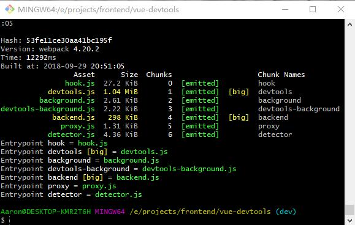355x225 pixels.
Task: Click the Chunks column header
Action: coord(159,75)
